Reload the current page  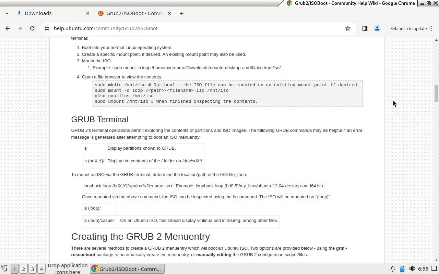[32, 28]
